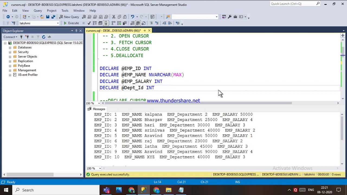
Task: Click the Copy icon in toolbar
Action: pyautogui.click(x=119, y=17)
